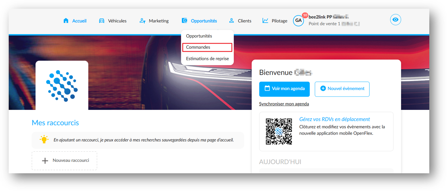Open the Véhicules navigation menu

tap(113, 21)
